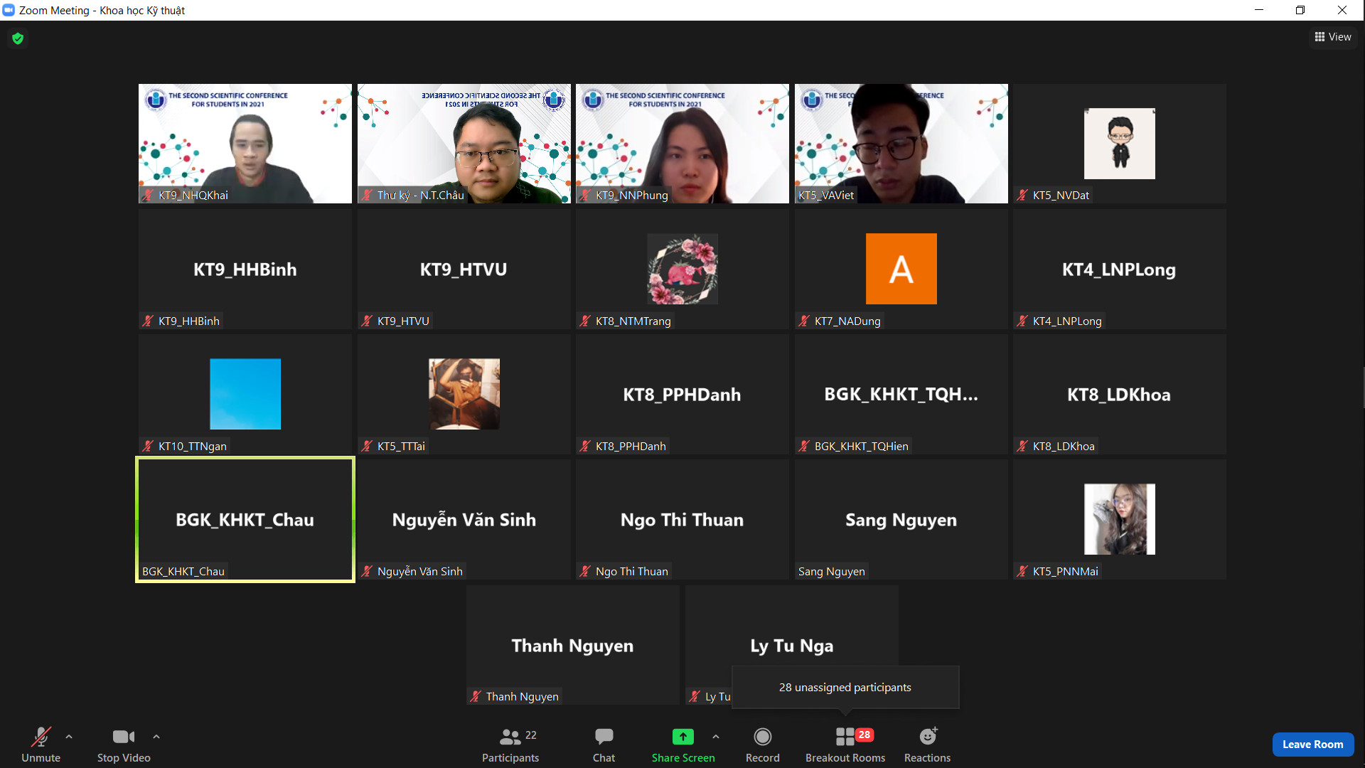Select the KT9_NHQKhai video tile
The height and width of the screenshot is (768, 1365).
pos(245,144)
